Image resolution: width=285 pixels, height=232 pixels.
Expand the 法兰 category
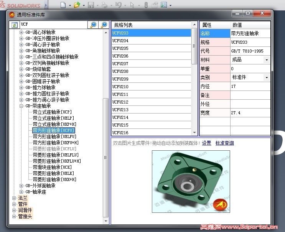pyautogui.click(x=14, y=198)
